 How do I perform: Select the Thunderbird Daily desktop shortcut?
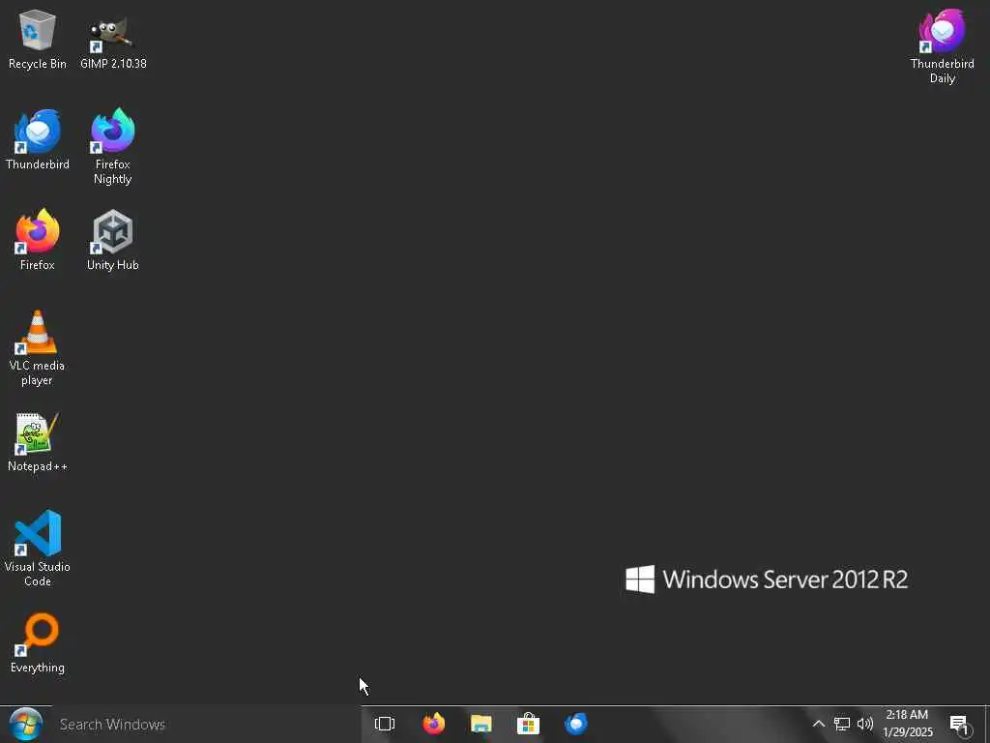942,46
